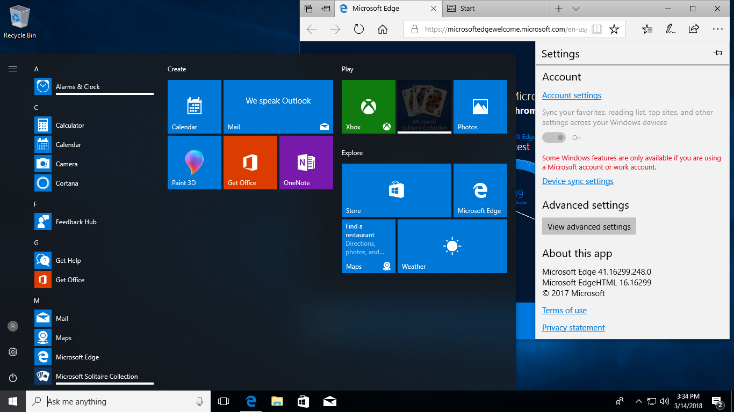734x412 pixels.
Task: Show hidden system tray icons
Action: click(x=638, y=401)
